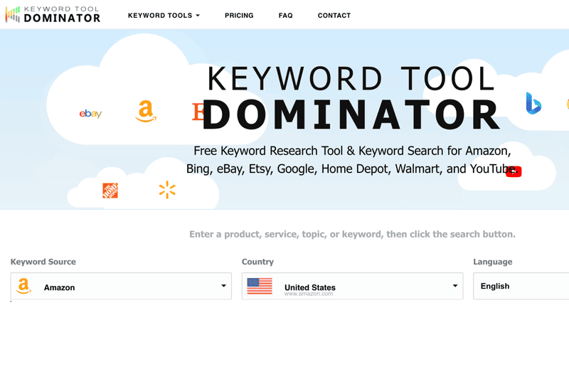The height and width of the screenshot is (379, 569).
Task: Click the Etsy logo behind the title
Action: click(198, 112)
